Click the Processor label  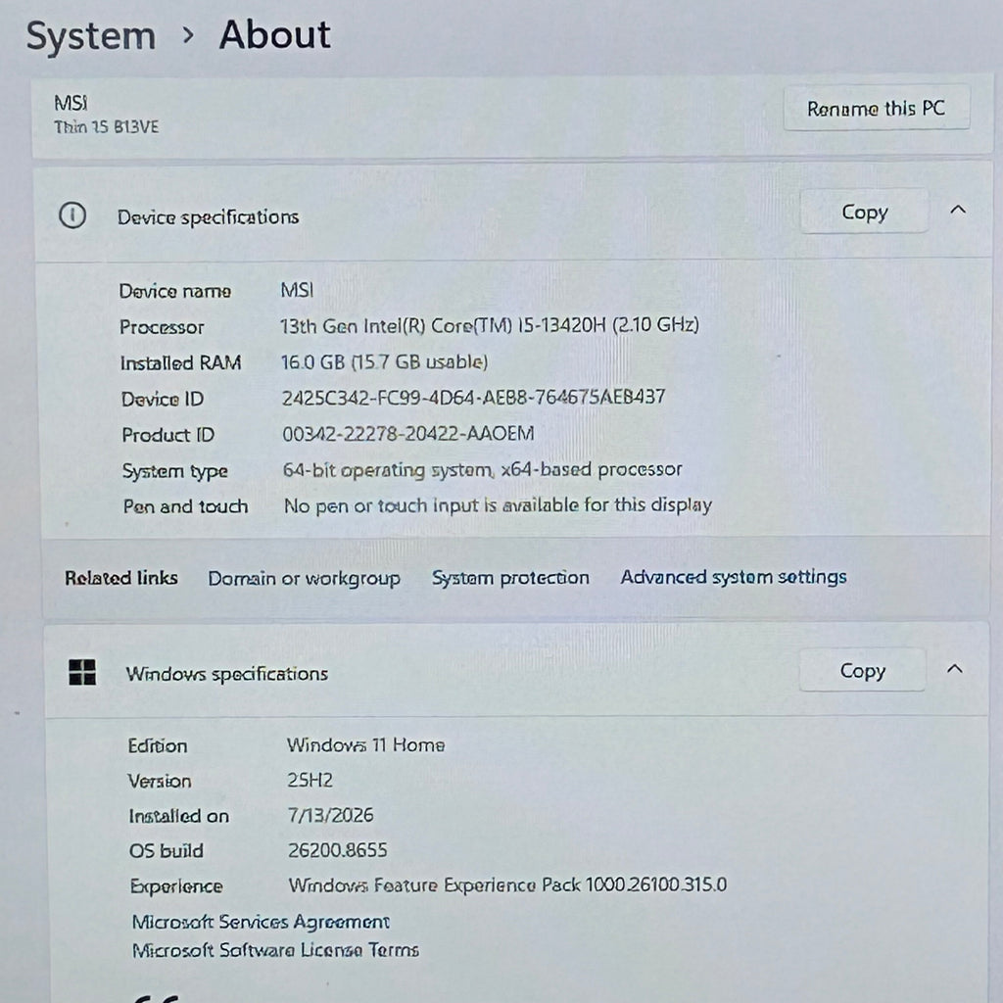(162, 327)
